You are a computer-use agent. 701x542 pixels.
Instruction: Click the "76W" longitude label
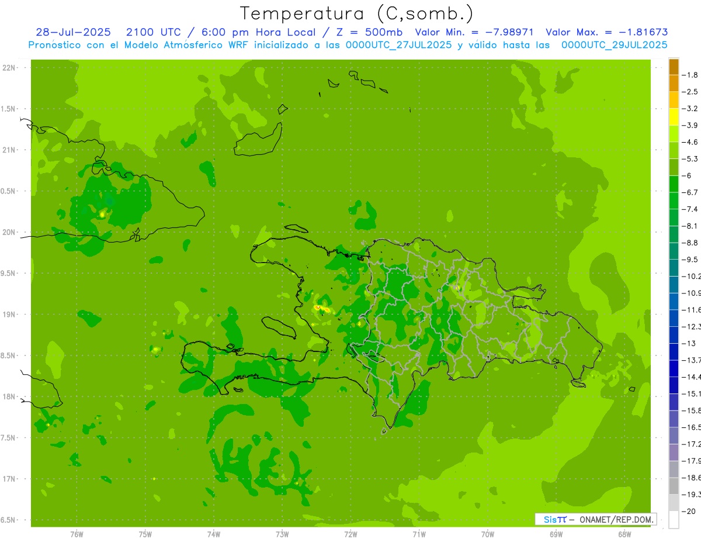point(77,534)
